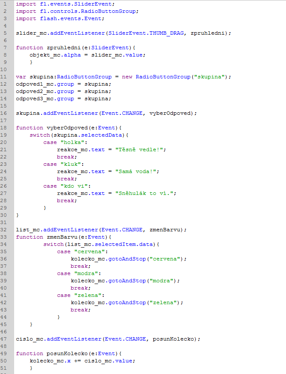Image resolution: width=286 pixels, height=374 pixels.
Task: Click "list_mc.addEventListener" on line 32
Action: (57, 230)
